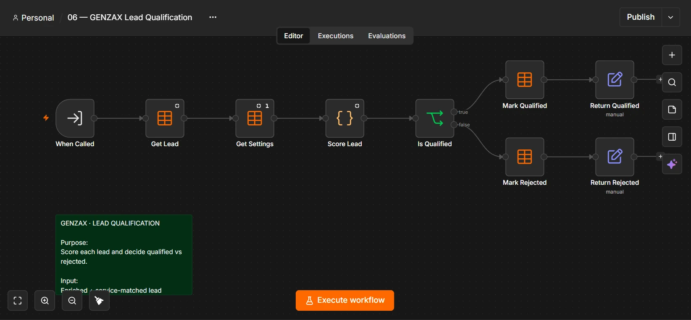Viewport: 691px width, 320px height.
Task: Click the orange trigger lightning bolt icon
Action: 46,118
